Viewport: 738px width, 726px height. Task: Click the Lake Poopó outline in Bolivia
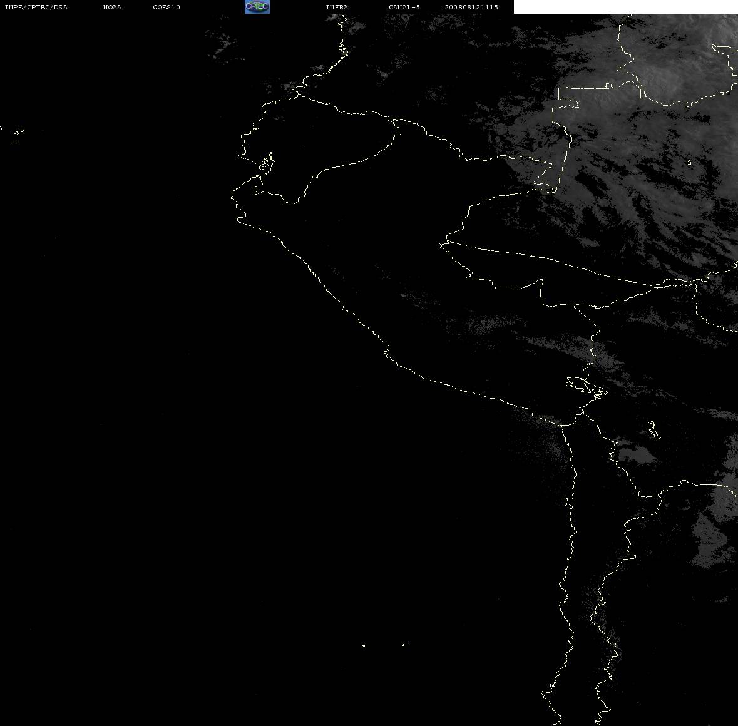pyautogui.click(x=653, y=430)
